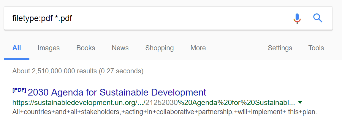The image size is (342, 126).
Task: Click the About 2,510,000,000 results text
Action: [x=78, y=71]
